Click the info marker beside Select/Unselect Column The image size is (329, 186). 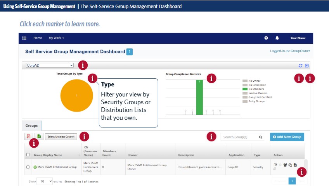(x=84, y=136)
